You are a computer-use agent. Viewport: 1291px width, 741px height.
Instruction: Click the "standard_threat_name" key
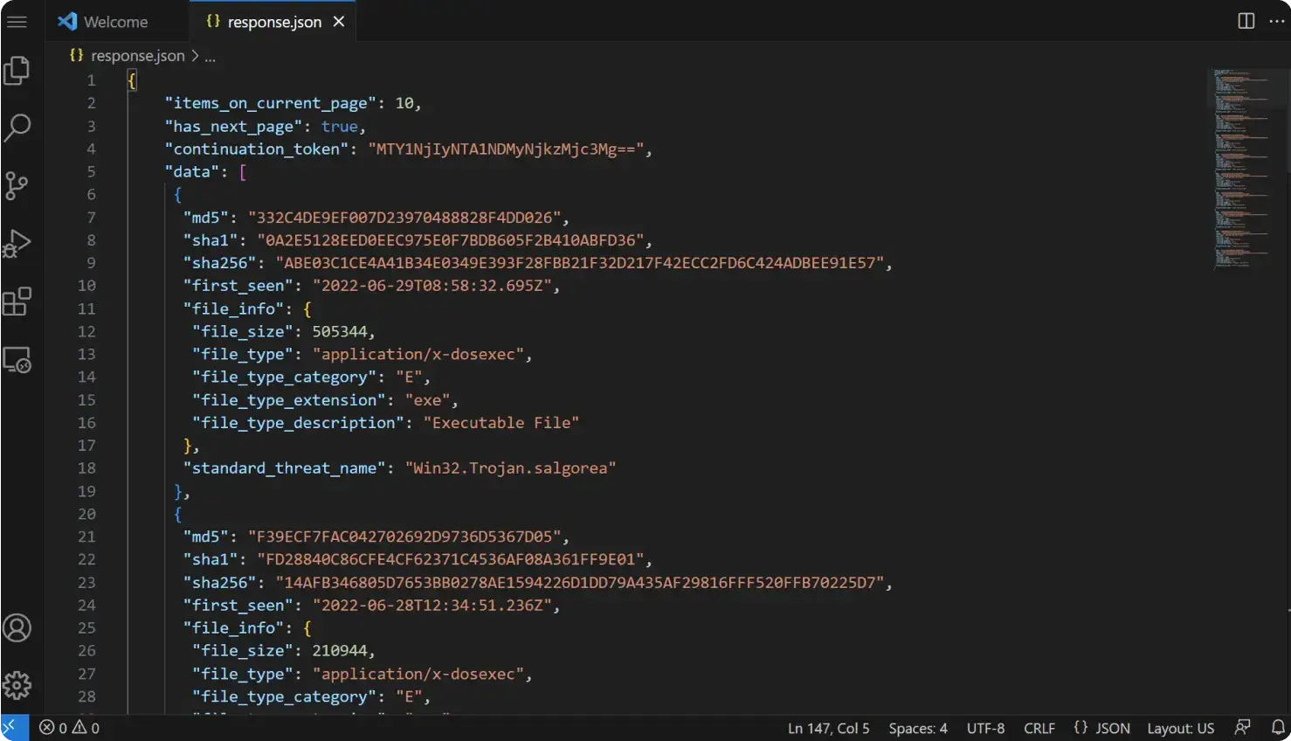point(285,467)
